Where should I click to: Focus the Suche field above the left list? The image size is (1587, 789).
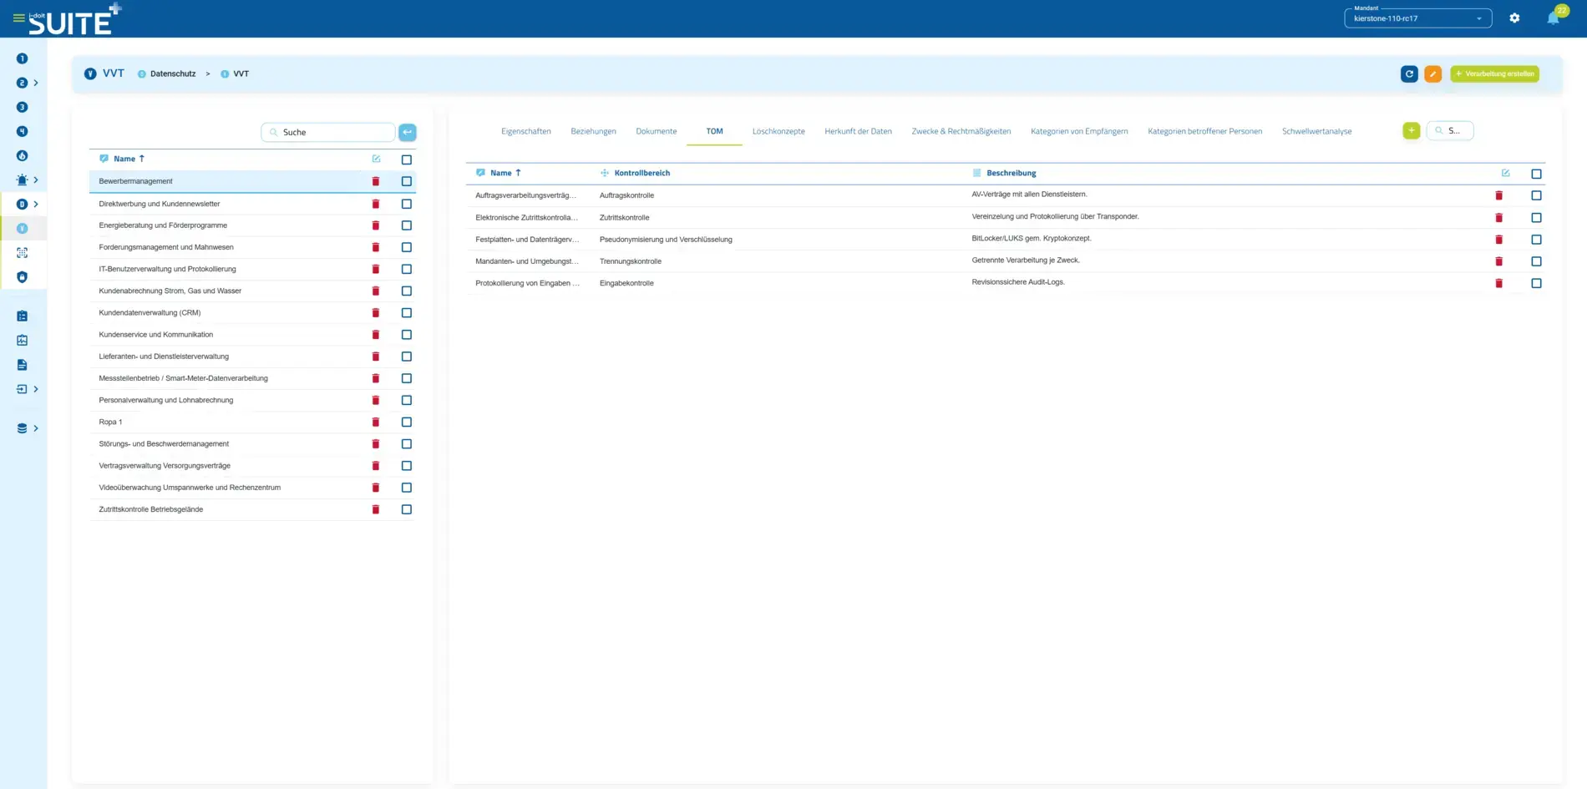point(328,132)
